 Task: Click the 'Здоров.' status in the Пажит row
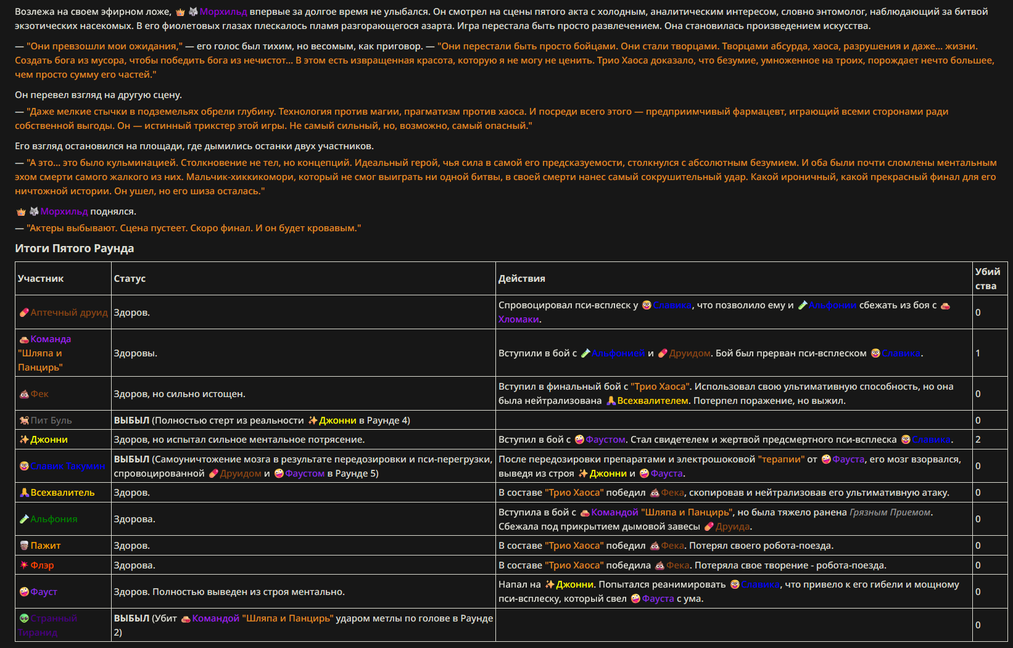click(x=132, y=546)
